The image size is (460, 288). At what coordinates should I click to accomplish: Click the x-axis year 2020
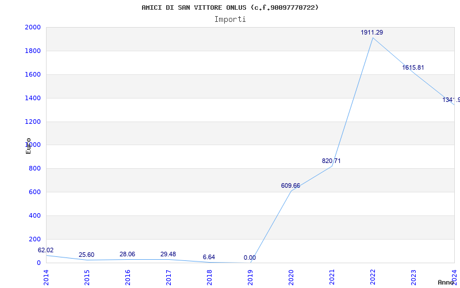pyautogui.click(x=291, y=278)
